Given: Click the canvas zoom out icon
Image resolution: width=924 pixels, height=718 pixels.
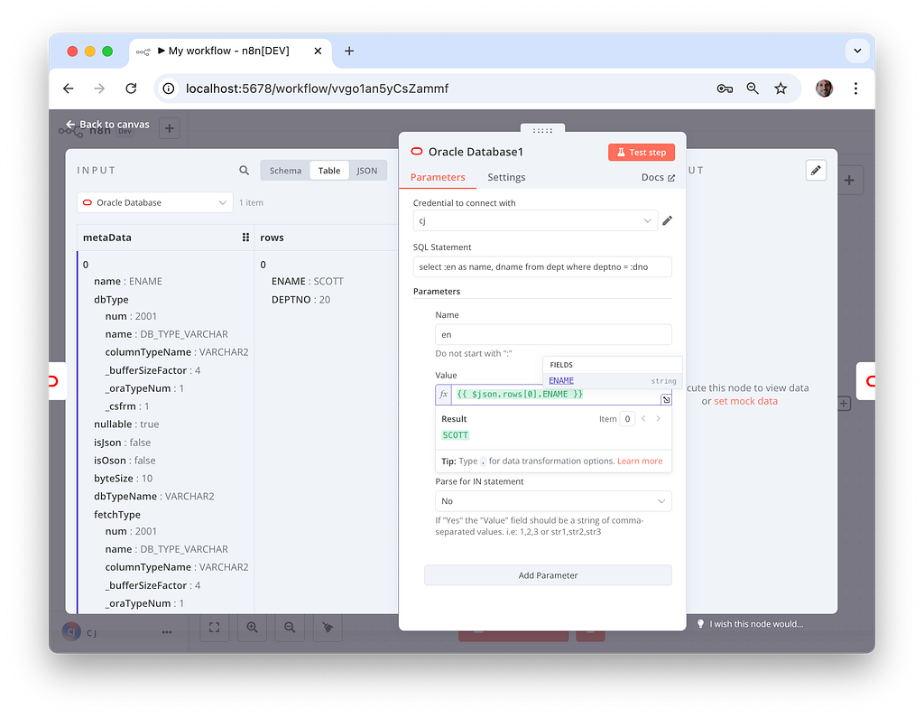Looking at the screenshot, I should pos(290,627).
